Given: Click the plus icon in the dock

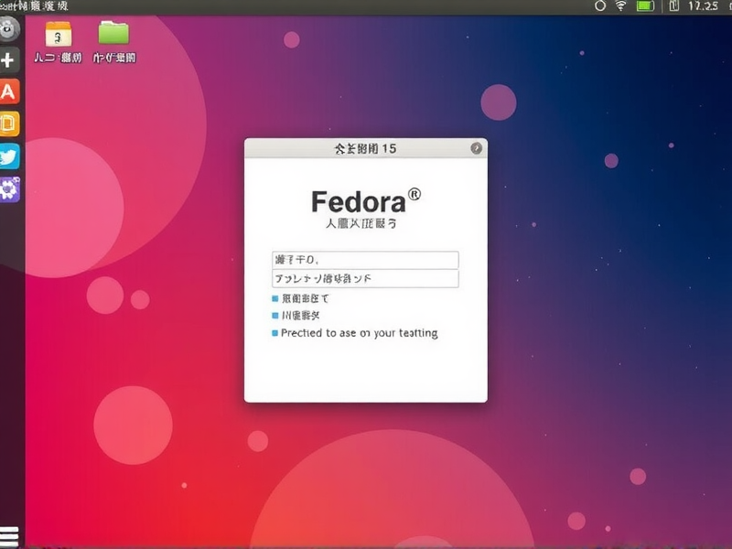Looking at the screenshot, I should click(x=9, y=60).
